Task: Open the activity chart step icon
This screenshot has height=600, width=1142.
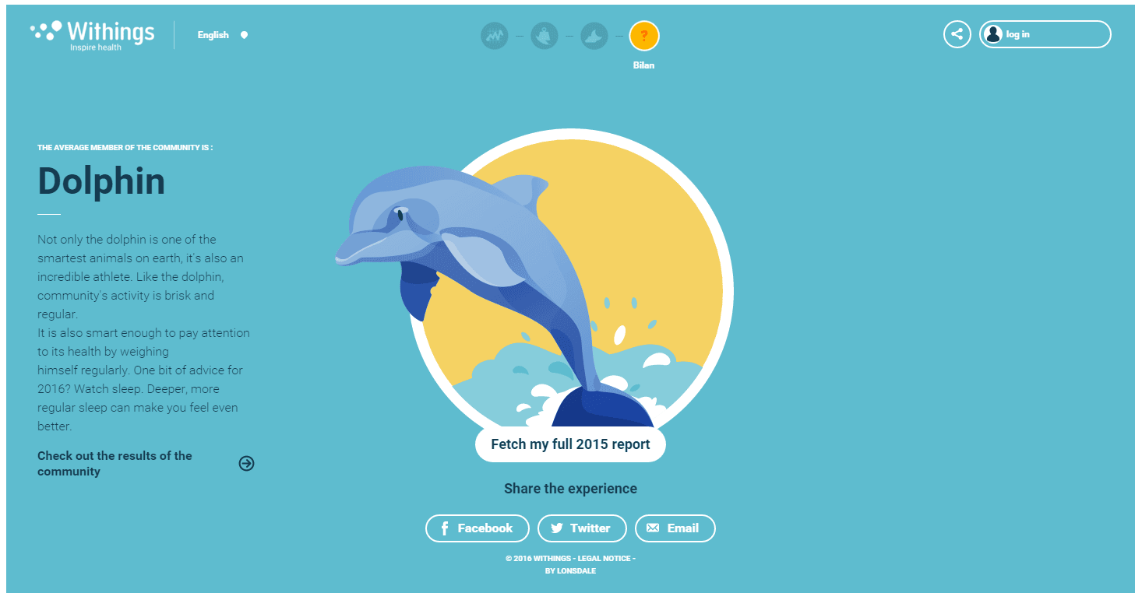Action: pos(495,35)
